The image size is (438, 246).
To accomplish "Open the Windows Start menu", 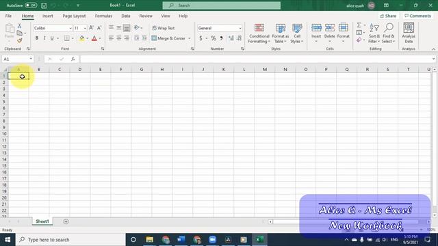I will point(8,240).
